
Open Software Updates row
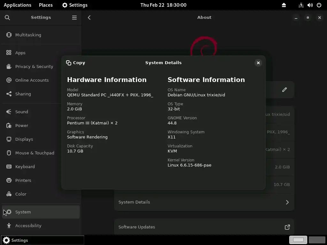(204, 227)
